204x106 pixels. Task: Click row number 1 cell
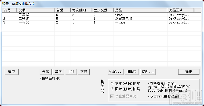pyautogui.click(x=9, y=15)
